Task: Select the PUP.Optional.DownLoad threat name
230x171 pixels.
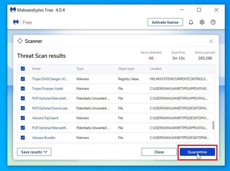Action: [x=51, y=108]
